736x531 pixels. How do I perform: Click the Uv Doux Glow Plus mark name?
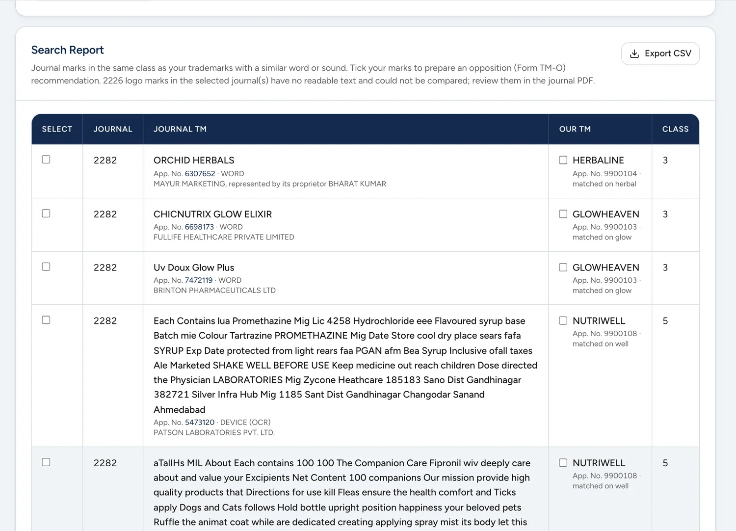pos(194,267)
